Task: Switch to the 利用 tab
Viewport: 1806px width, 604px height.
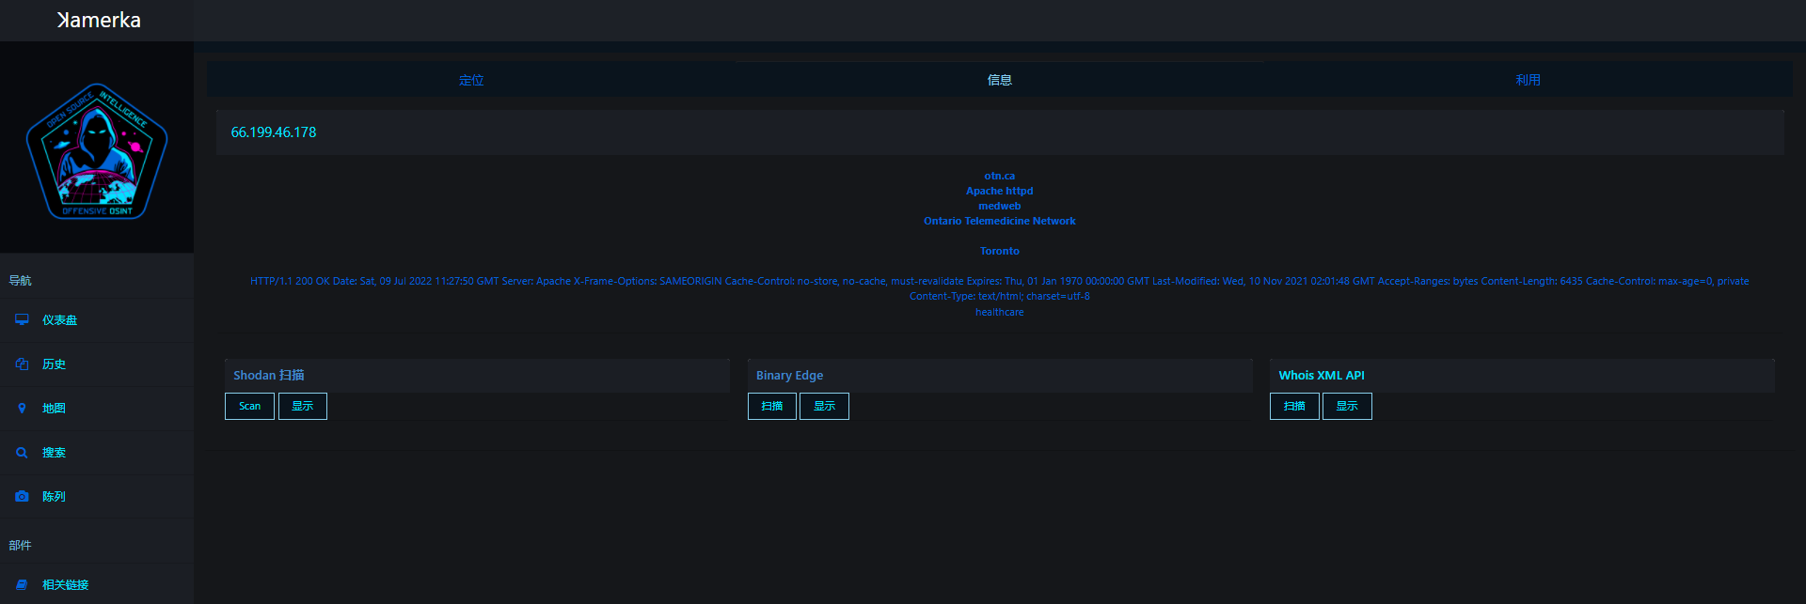Action: [x=1528, y=80]
